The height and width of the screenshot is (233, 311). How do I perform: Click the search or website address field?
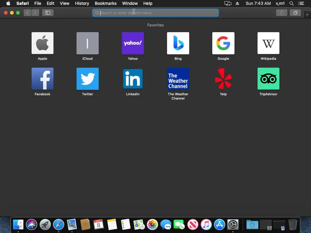(x=155, y=13)
